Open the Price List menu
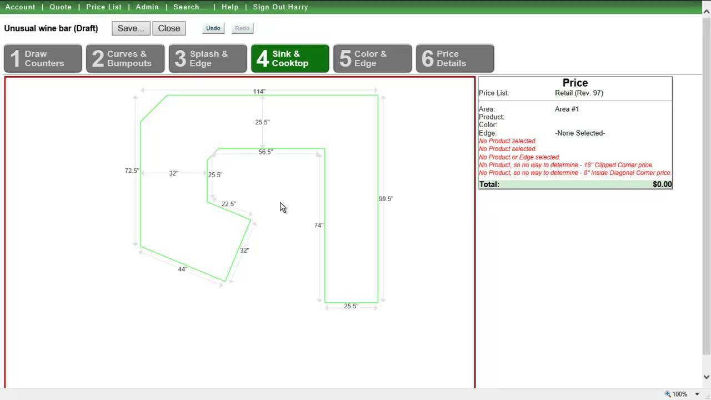 [104, 7]
